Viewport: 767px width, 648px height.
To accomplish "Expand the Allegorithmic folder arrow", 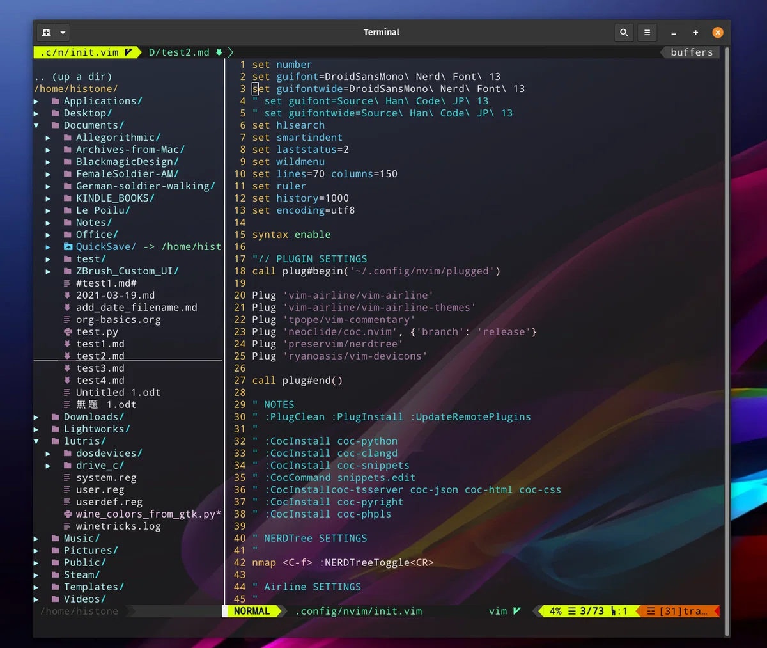I will pyautogui.click(x=49, y=138).
